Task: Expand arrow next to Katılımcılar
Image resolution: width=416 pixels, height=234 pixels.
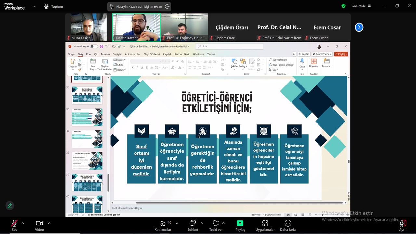Action: [177, 223]
